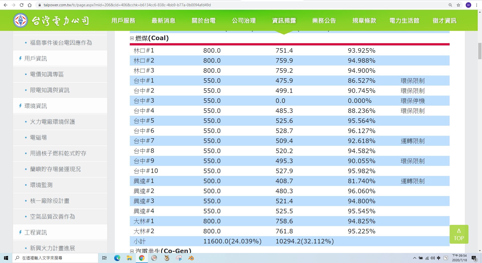This screenshot has height=263, width=482.
Task: Open File Explorer from the taskbar
Action: point(129,258)
